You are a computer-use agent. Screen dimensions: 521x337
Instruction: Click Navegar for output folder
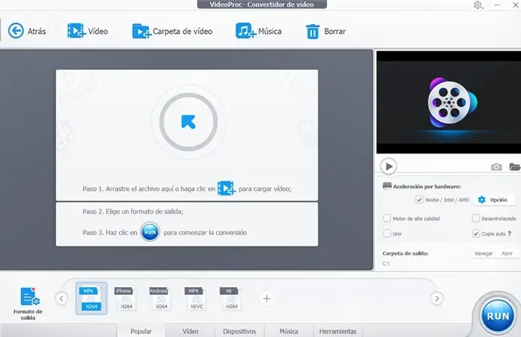click(x=483, y=253)
